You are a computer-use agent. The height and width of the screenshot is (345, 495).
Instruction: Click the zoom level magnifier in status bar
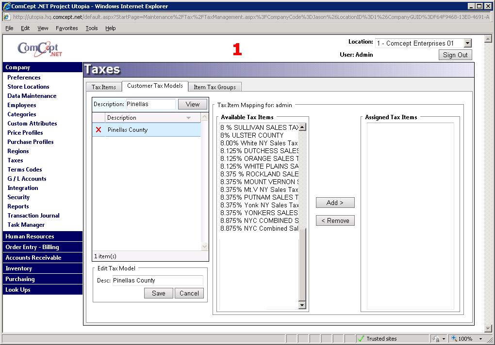(x=455, y=339)
